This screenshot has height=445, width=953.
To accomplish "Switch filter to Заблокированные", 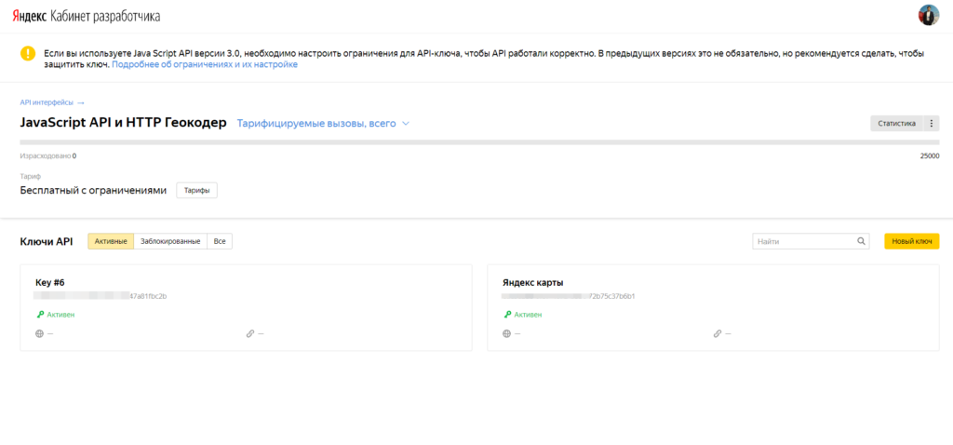I will 170,241.
